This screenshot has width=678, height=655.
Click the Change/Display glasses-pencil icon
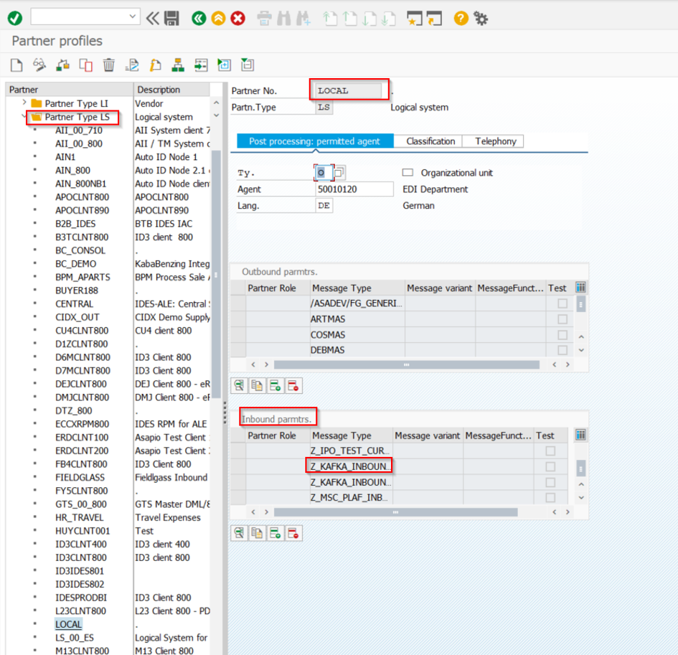(x=39, y=65)
